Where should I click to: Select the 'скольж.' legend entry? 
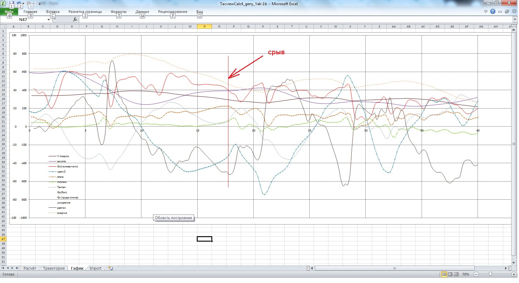(58, 182)
